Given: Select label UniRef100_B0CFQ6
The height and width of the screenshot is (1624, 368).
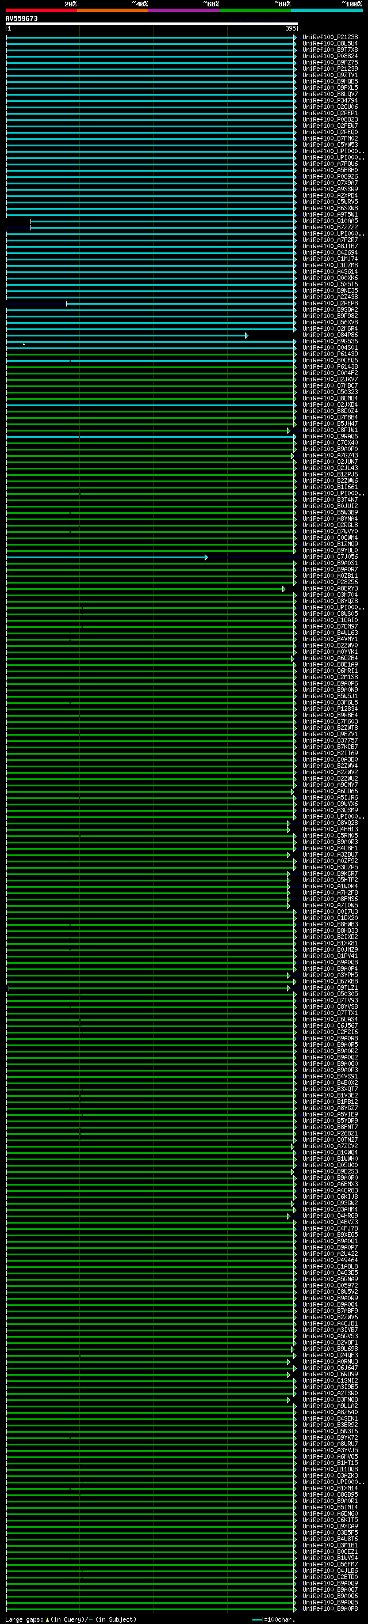Looking at the screenshot, I should tap(330, 361).
